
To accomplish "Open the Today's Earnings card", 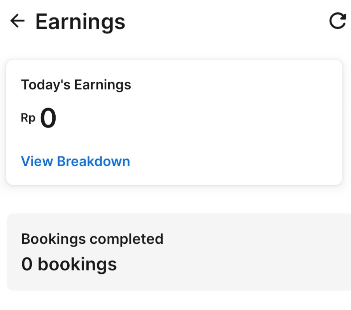I will tap(174, 122).
